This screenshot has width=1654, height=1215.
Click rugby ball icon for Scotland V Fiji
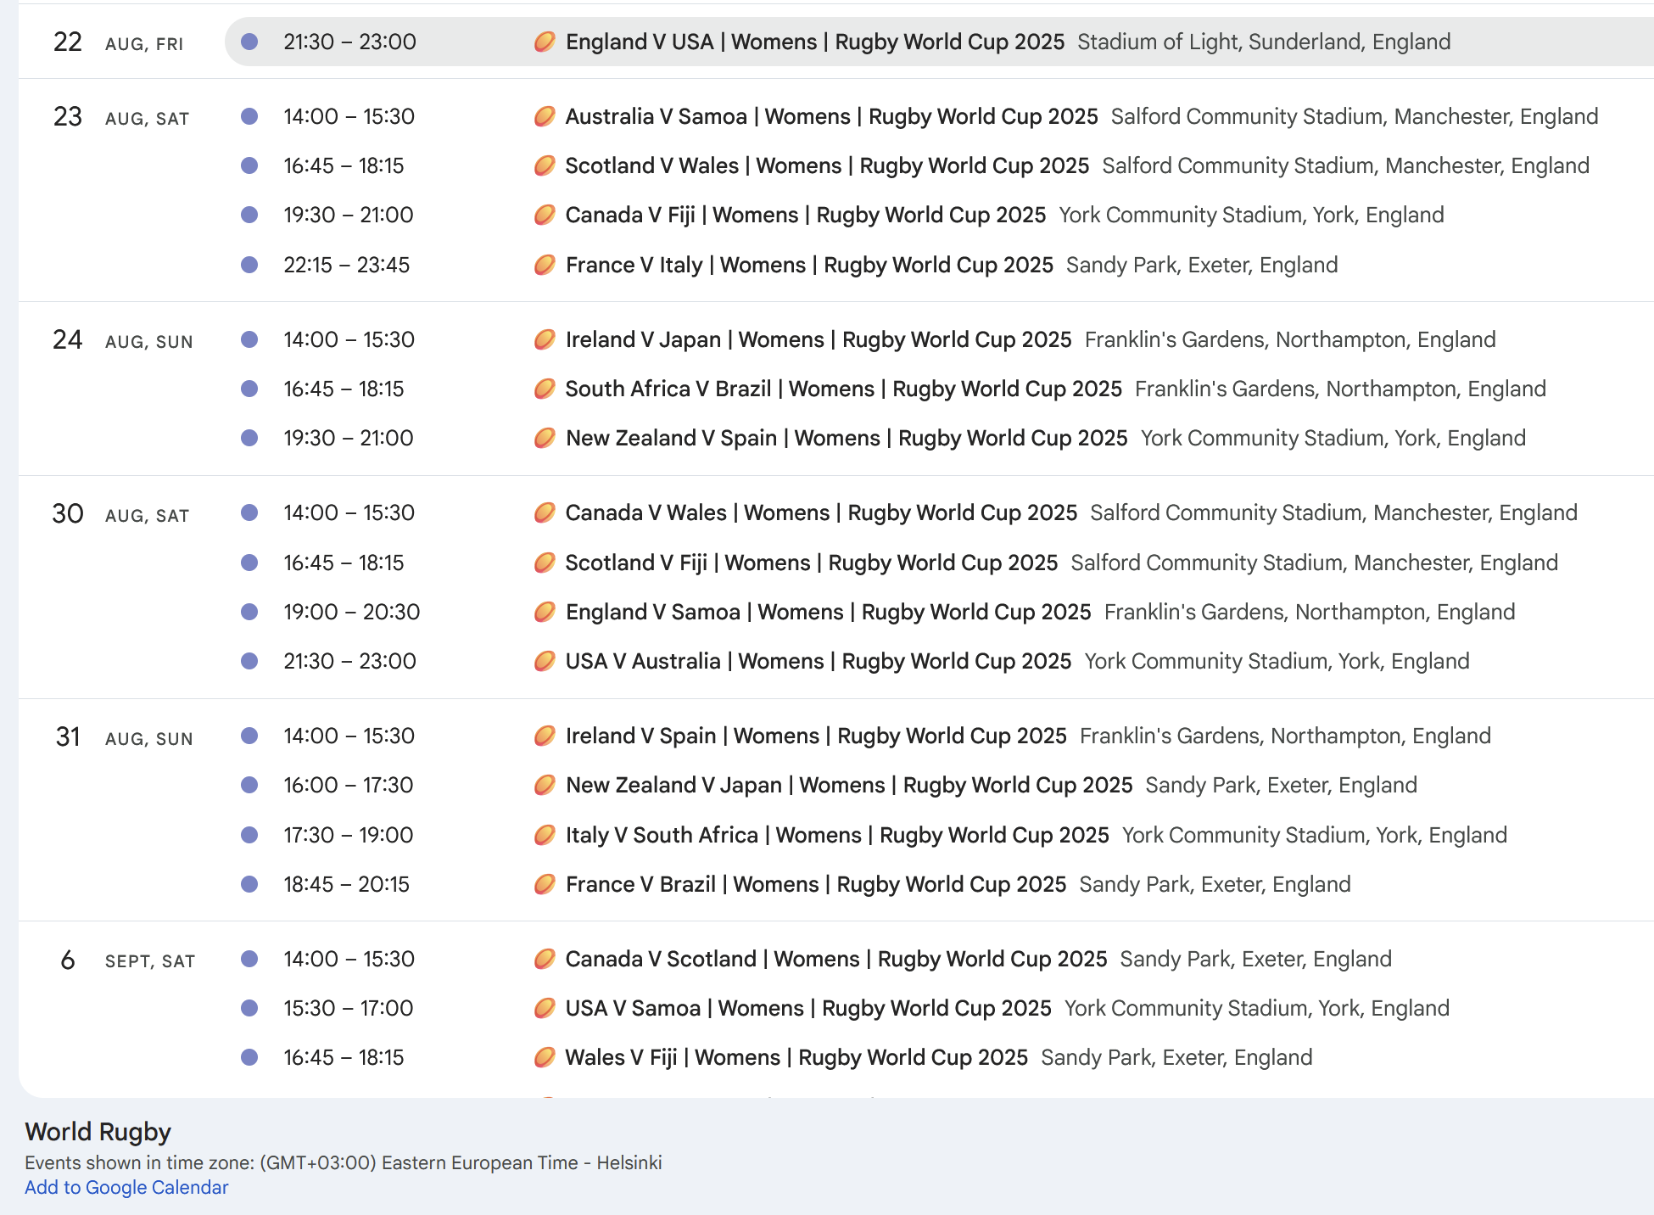545,563
